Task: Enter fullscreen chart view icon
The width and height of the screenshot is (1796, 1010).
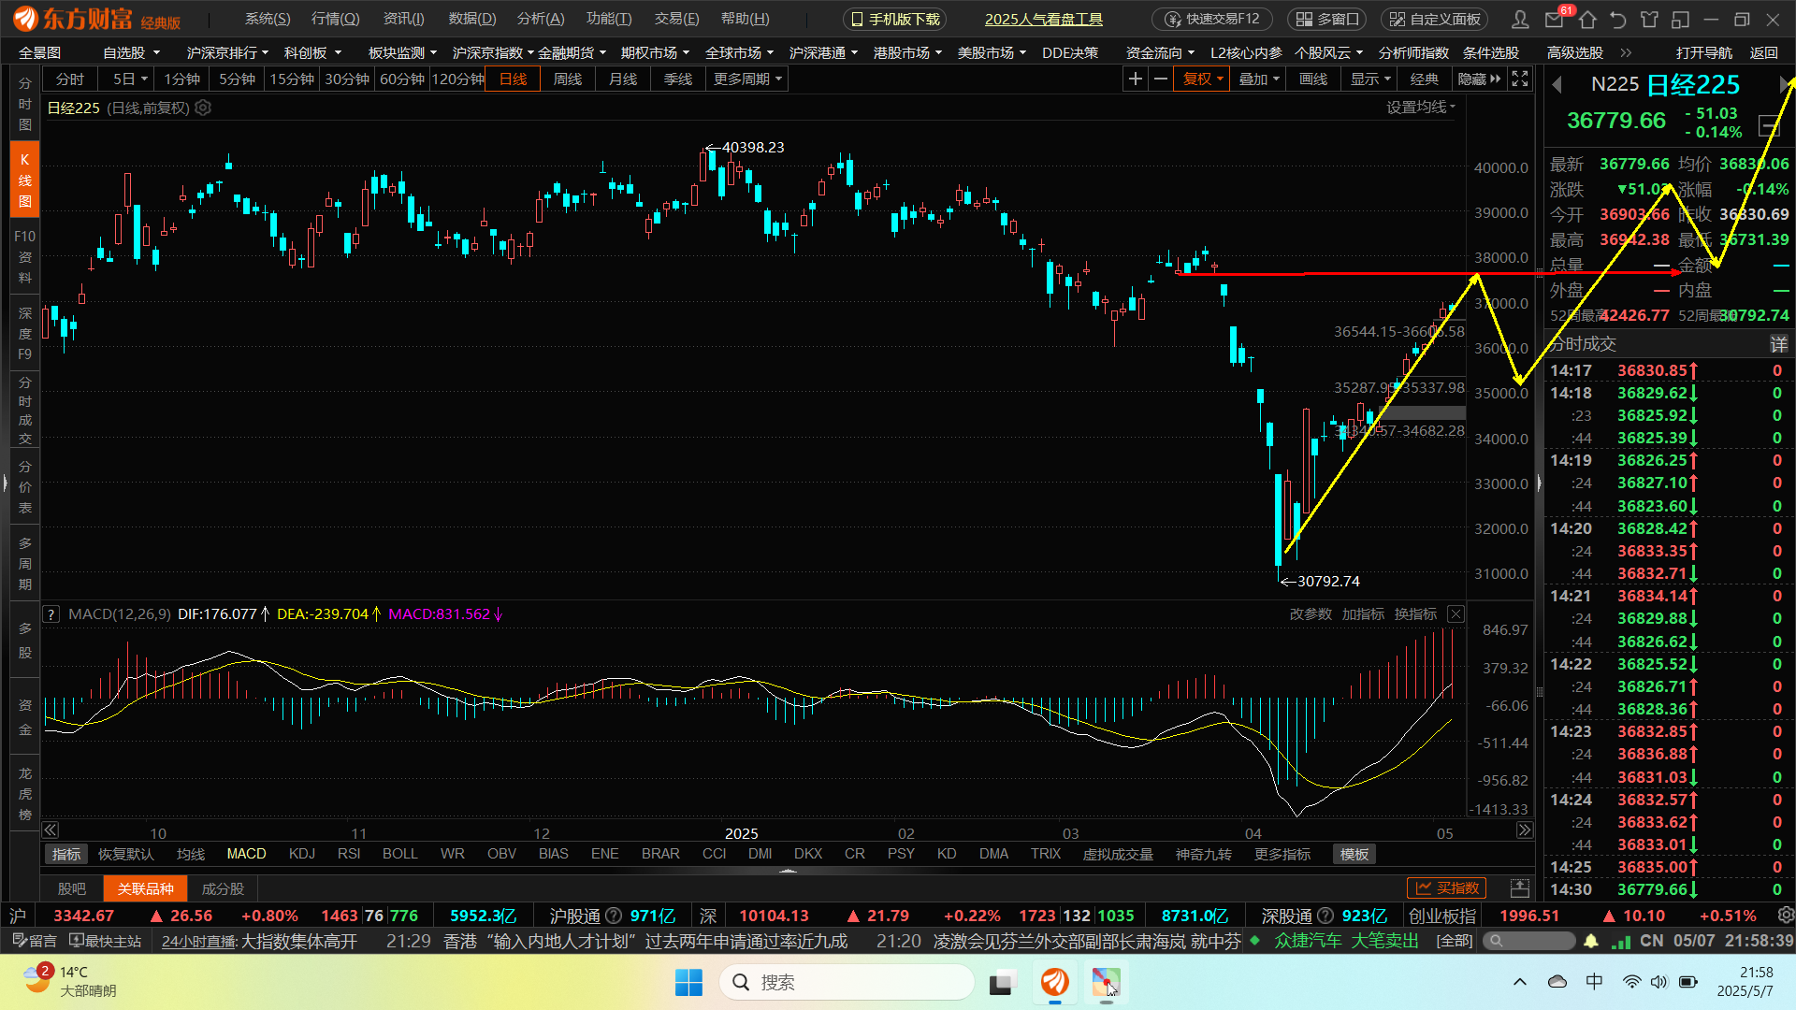Action: [x=1521, y=79]
